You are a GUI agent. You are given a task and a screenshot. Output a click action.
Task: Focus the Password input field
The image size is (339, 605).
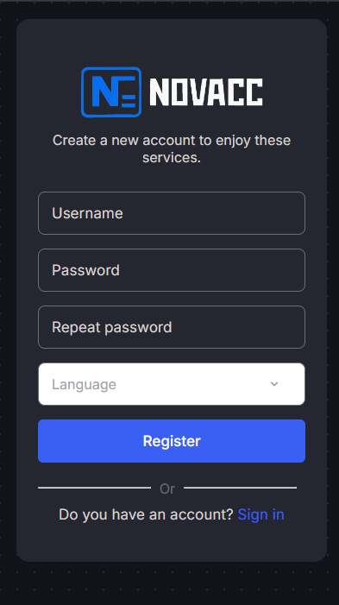click(x=172, y=270)
